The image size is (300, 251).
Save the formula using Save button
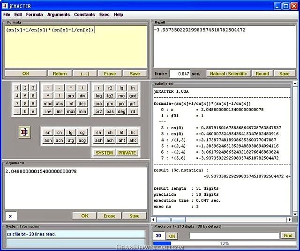(x=135, y=74)
